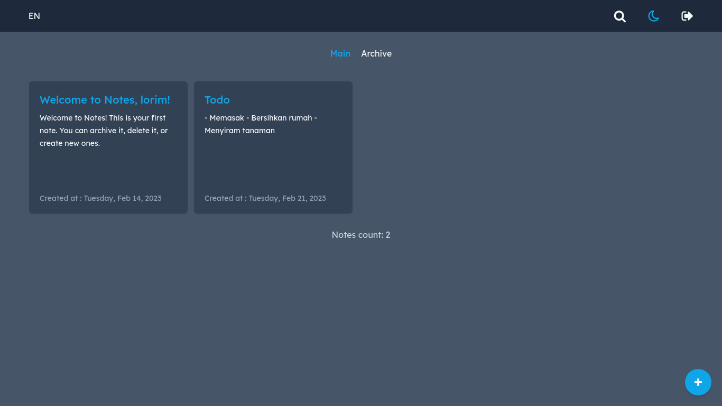The image size is (722, 406).
Task: Select the moon icon to switch theme
Action: (653, 16)
